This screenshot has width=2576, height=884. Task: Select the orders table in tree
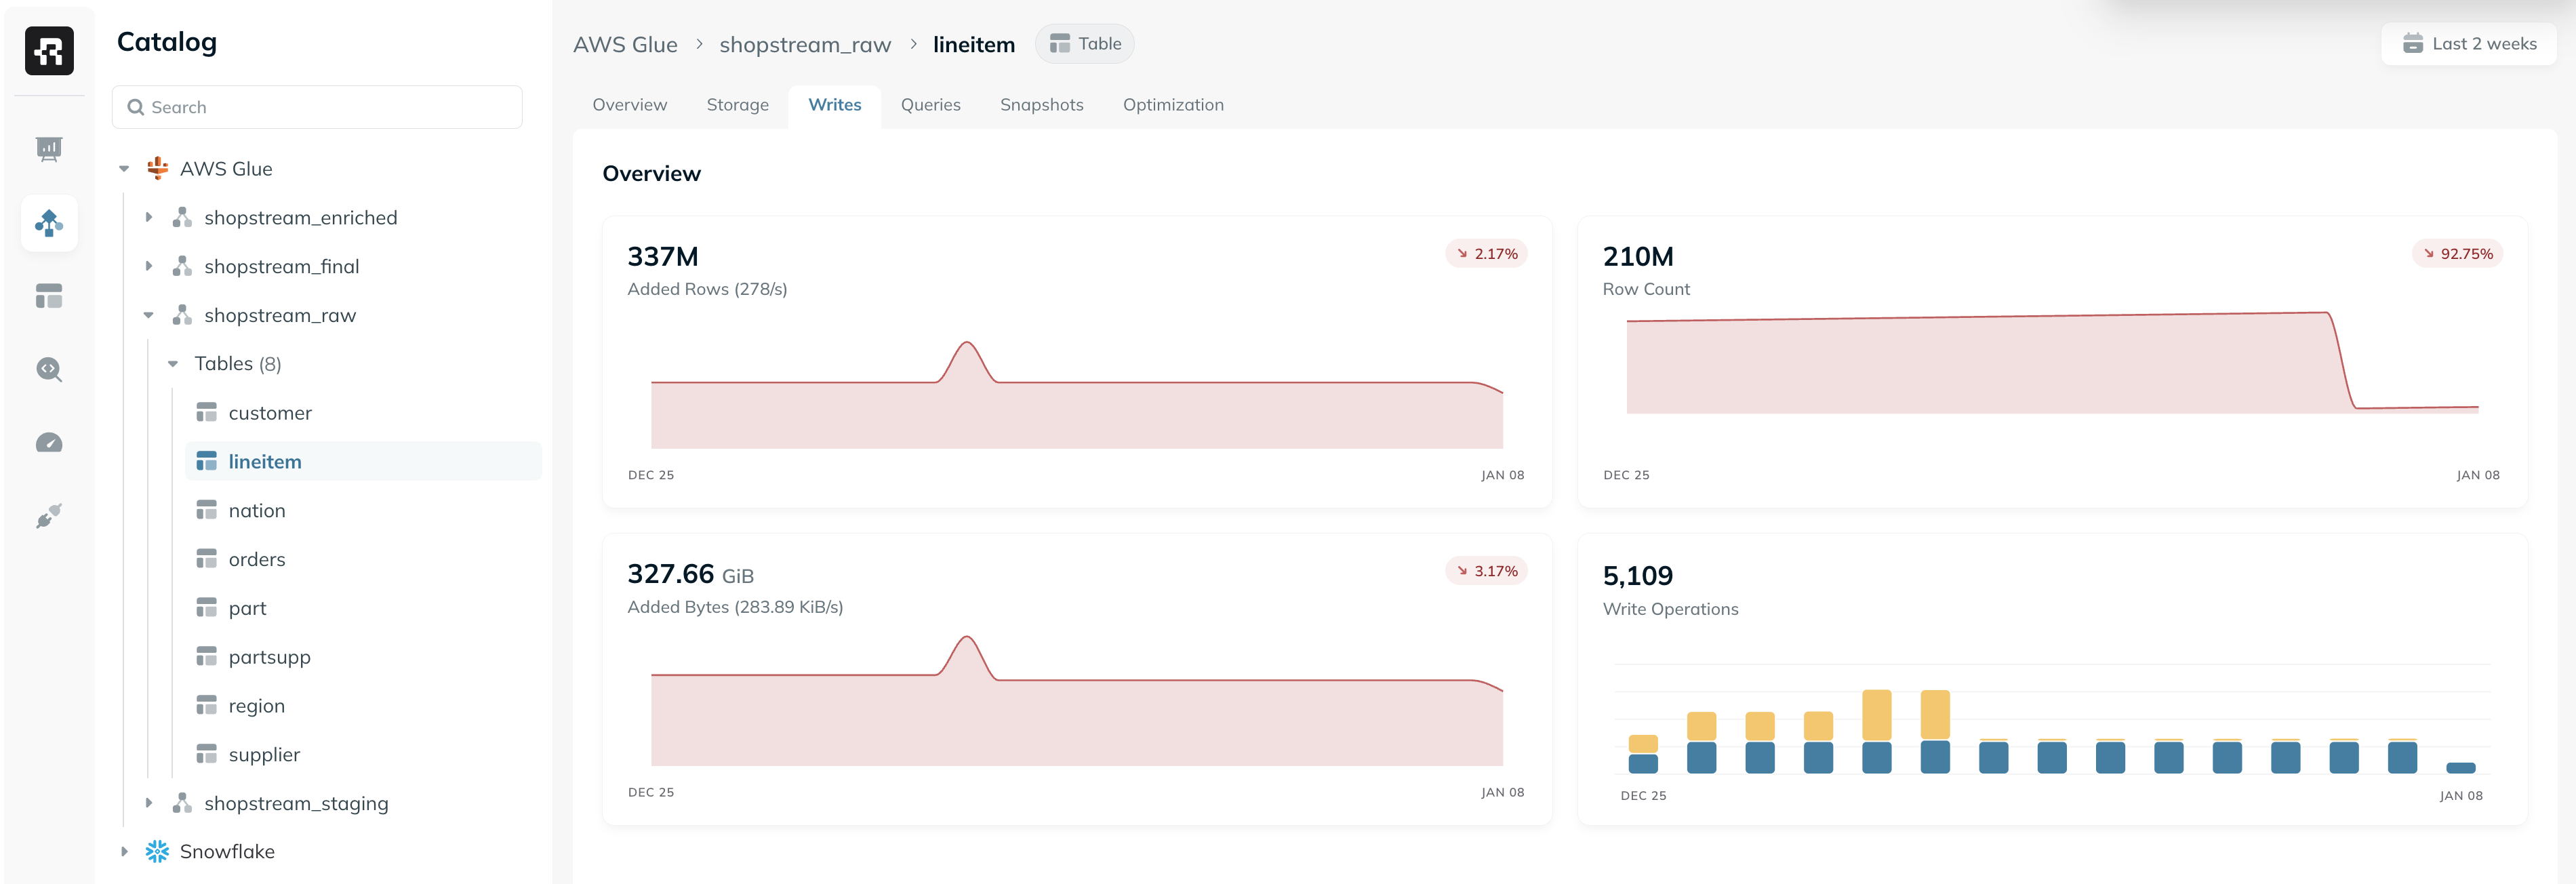pos(257,559)
